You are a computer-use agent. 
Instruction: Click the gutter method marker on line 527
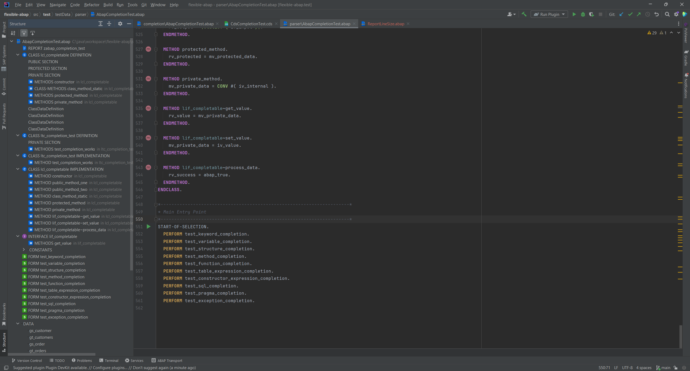148,49
